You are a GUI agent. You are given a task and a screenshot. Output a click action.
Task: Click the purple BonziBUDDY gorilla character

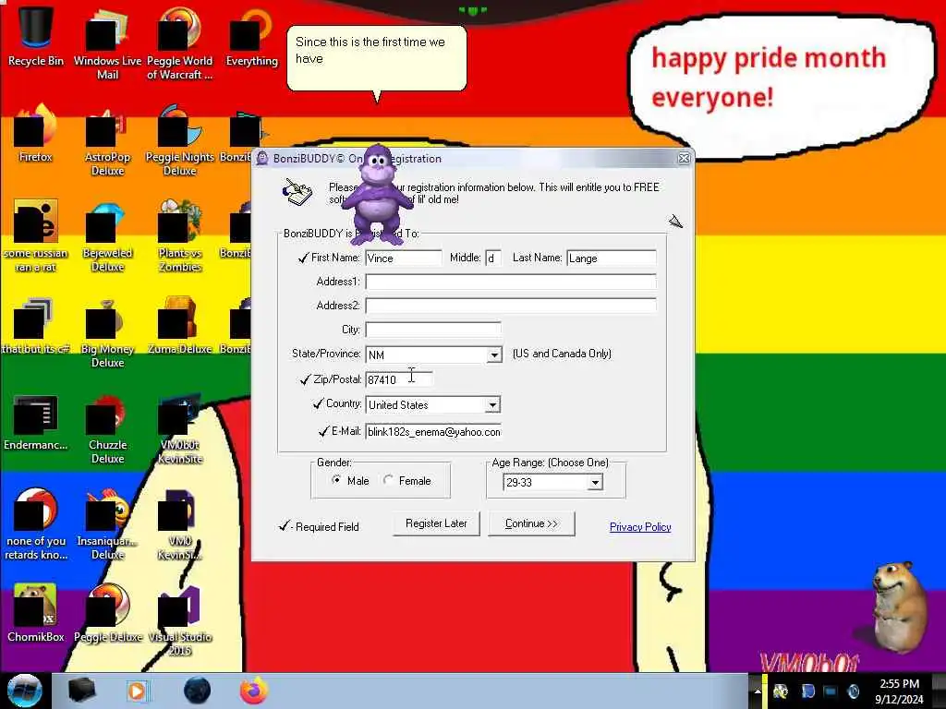pyautogui.click(x=377, y=194)
